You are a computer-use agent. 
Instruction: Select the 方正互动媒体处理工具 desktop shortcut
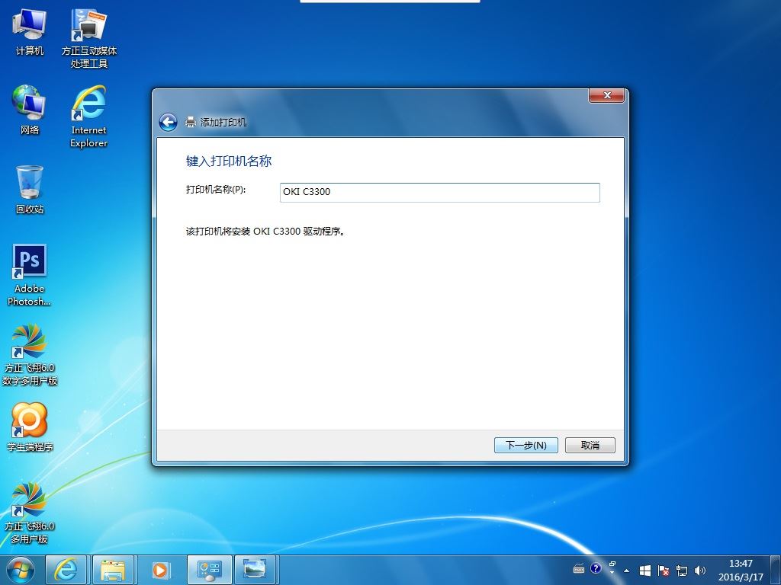coord(89,38)
